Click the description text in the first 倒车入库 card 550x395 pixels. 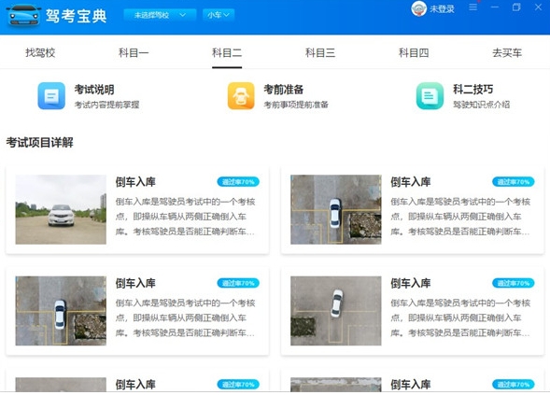[186, 217]
